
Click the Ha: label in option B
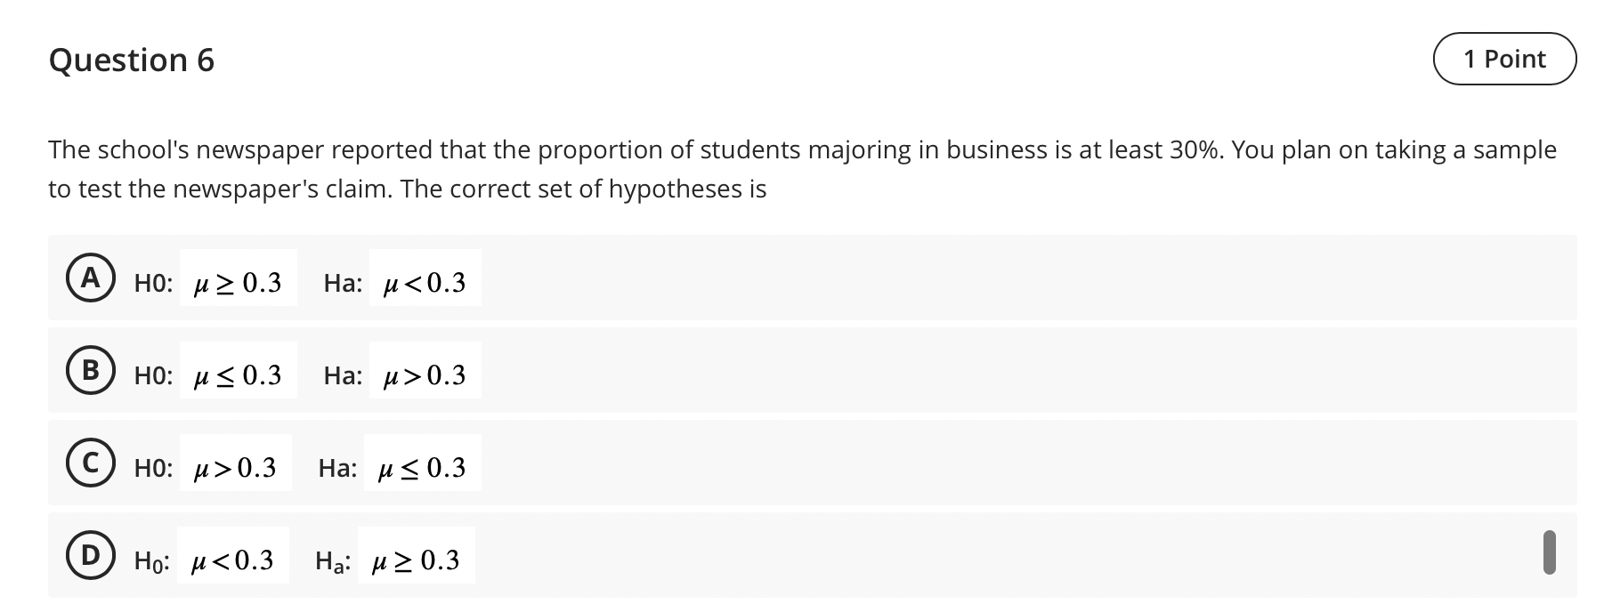343,375
